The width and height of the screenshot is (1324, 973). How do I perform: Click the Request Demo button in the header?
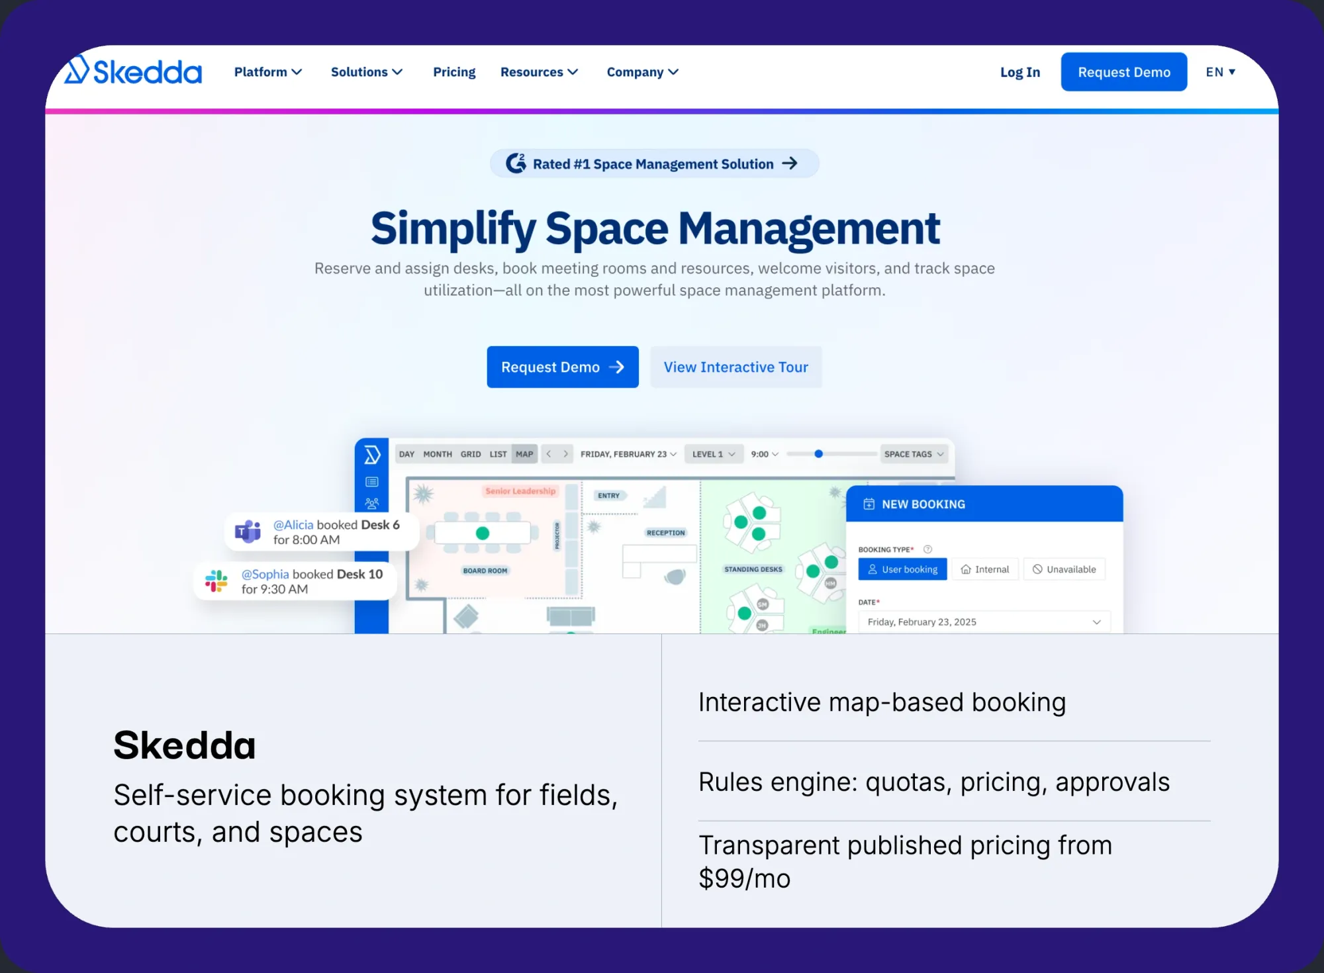pyautogui.click(x=1124, y=71)
